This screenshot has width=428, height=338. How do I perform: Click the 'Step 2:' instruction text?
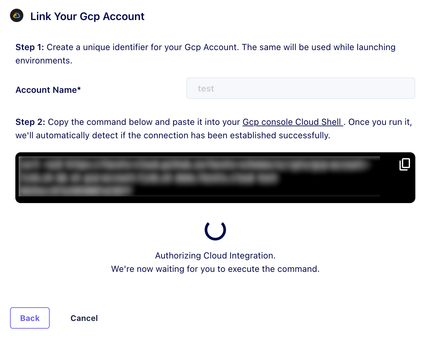click(x=214, y=129)
